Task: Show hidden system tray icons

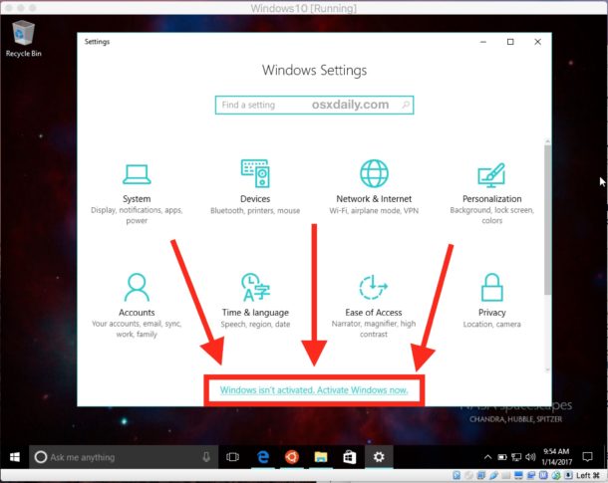Action: pos(487,457)
